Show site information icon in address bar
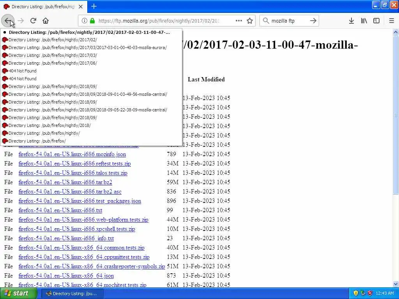 (85, 21)
